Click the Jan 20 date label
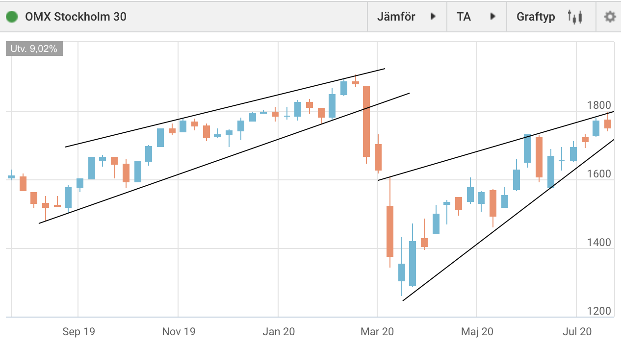The image size is (621, 346). coord(279,332)
